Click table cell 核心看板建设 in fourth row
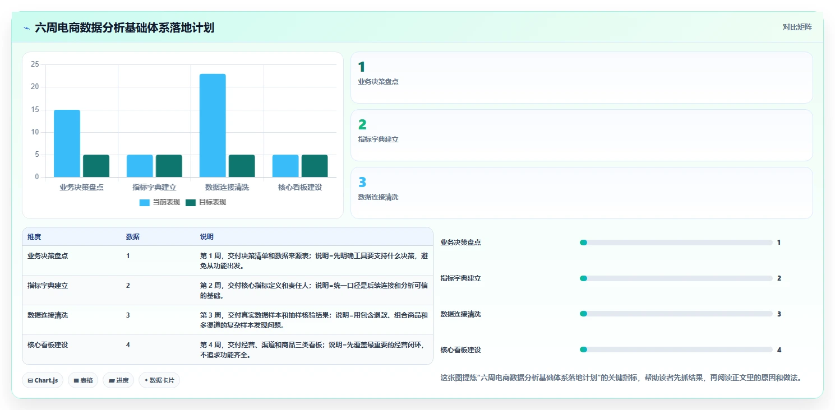 click(x=48, y=344)
